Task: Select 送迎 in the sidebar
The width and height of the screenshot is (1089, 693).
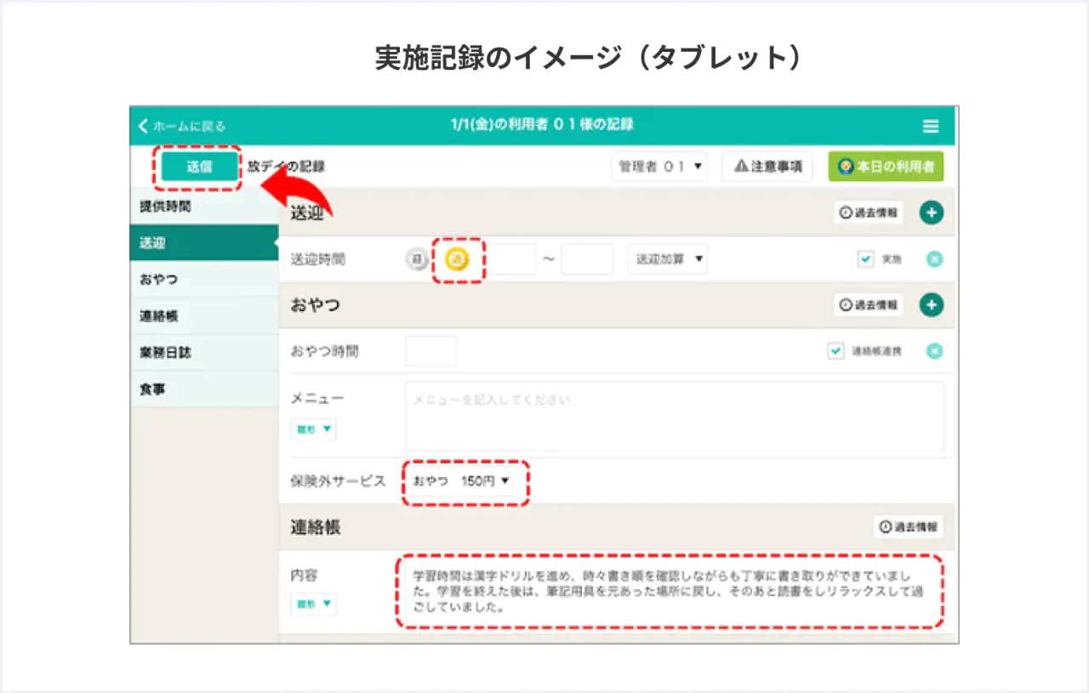Action: click(x=204, y=243)
